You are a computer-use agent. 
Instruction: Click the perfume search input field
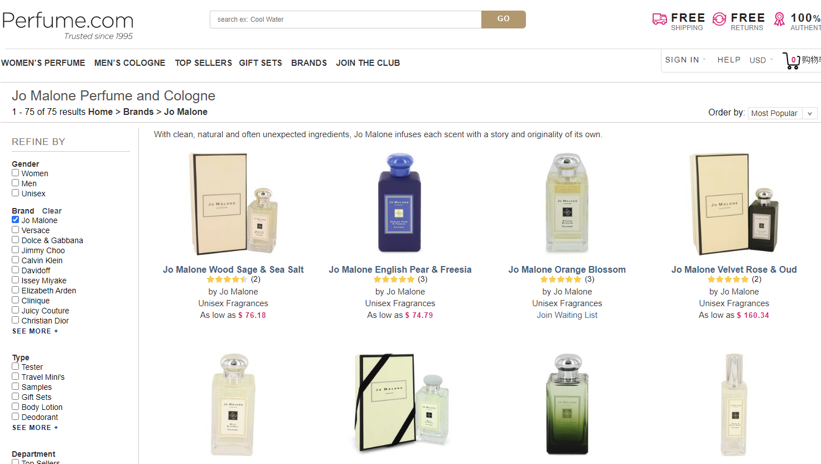346,20
